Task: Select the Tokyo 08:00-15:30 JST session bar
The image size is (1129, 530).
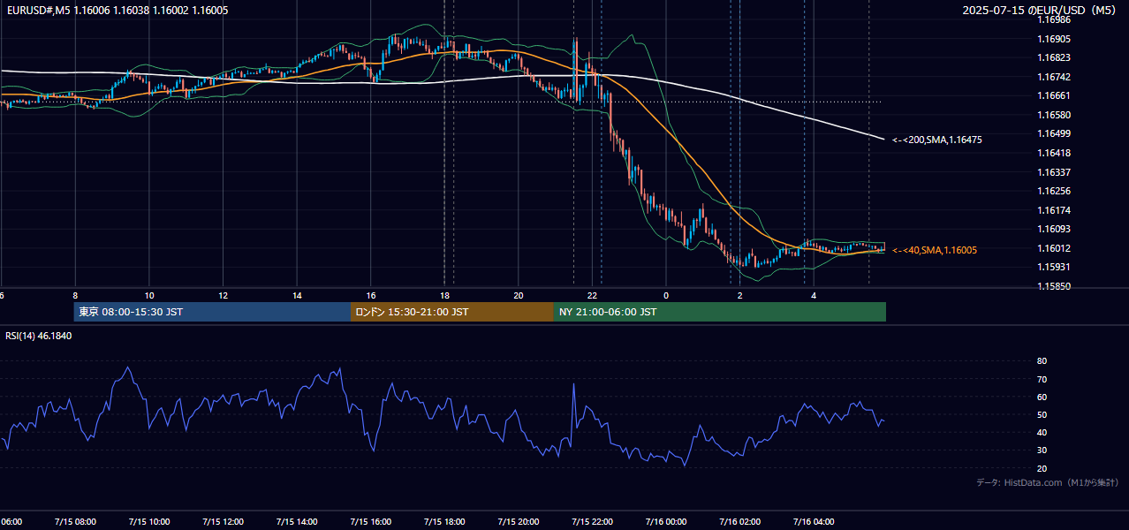Action: coord(212,312)
